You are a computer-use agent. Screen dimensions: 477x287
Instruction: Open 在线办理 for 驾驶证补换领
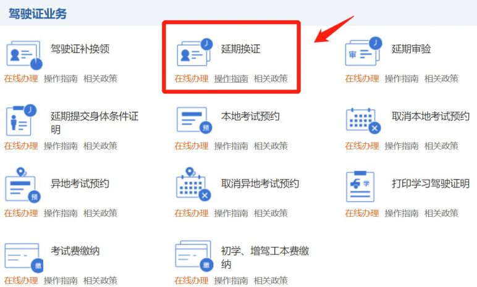(x=21, y=79)
